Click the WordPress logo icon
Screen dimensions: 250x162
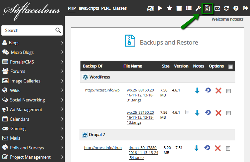pyautogui.click(x=85, y=77)
